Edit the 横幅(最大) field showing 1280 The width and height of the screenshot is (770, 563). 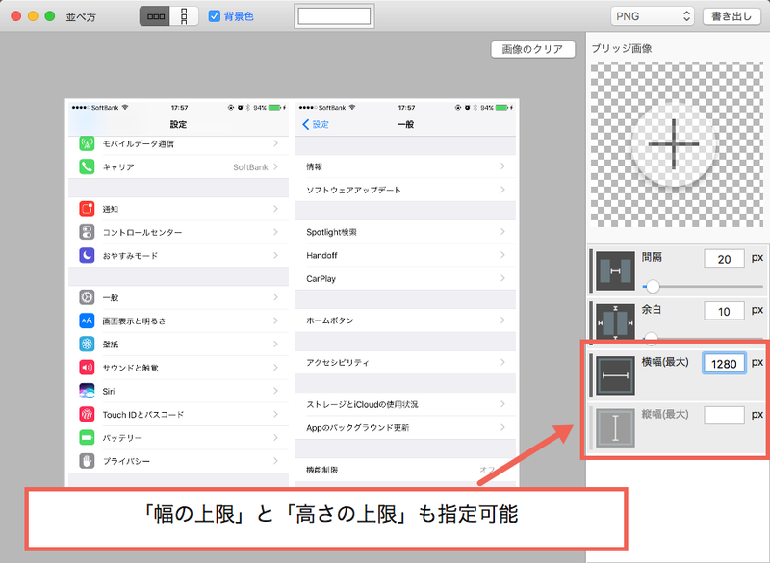[x=724, y=364]
